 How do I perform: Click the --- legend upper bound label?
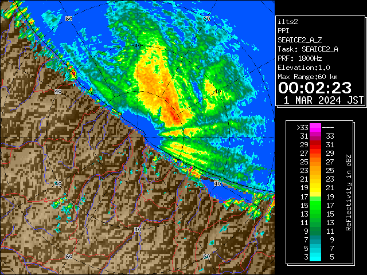328,128
